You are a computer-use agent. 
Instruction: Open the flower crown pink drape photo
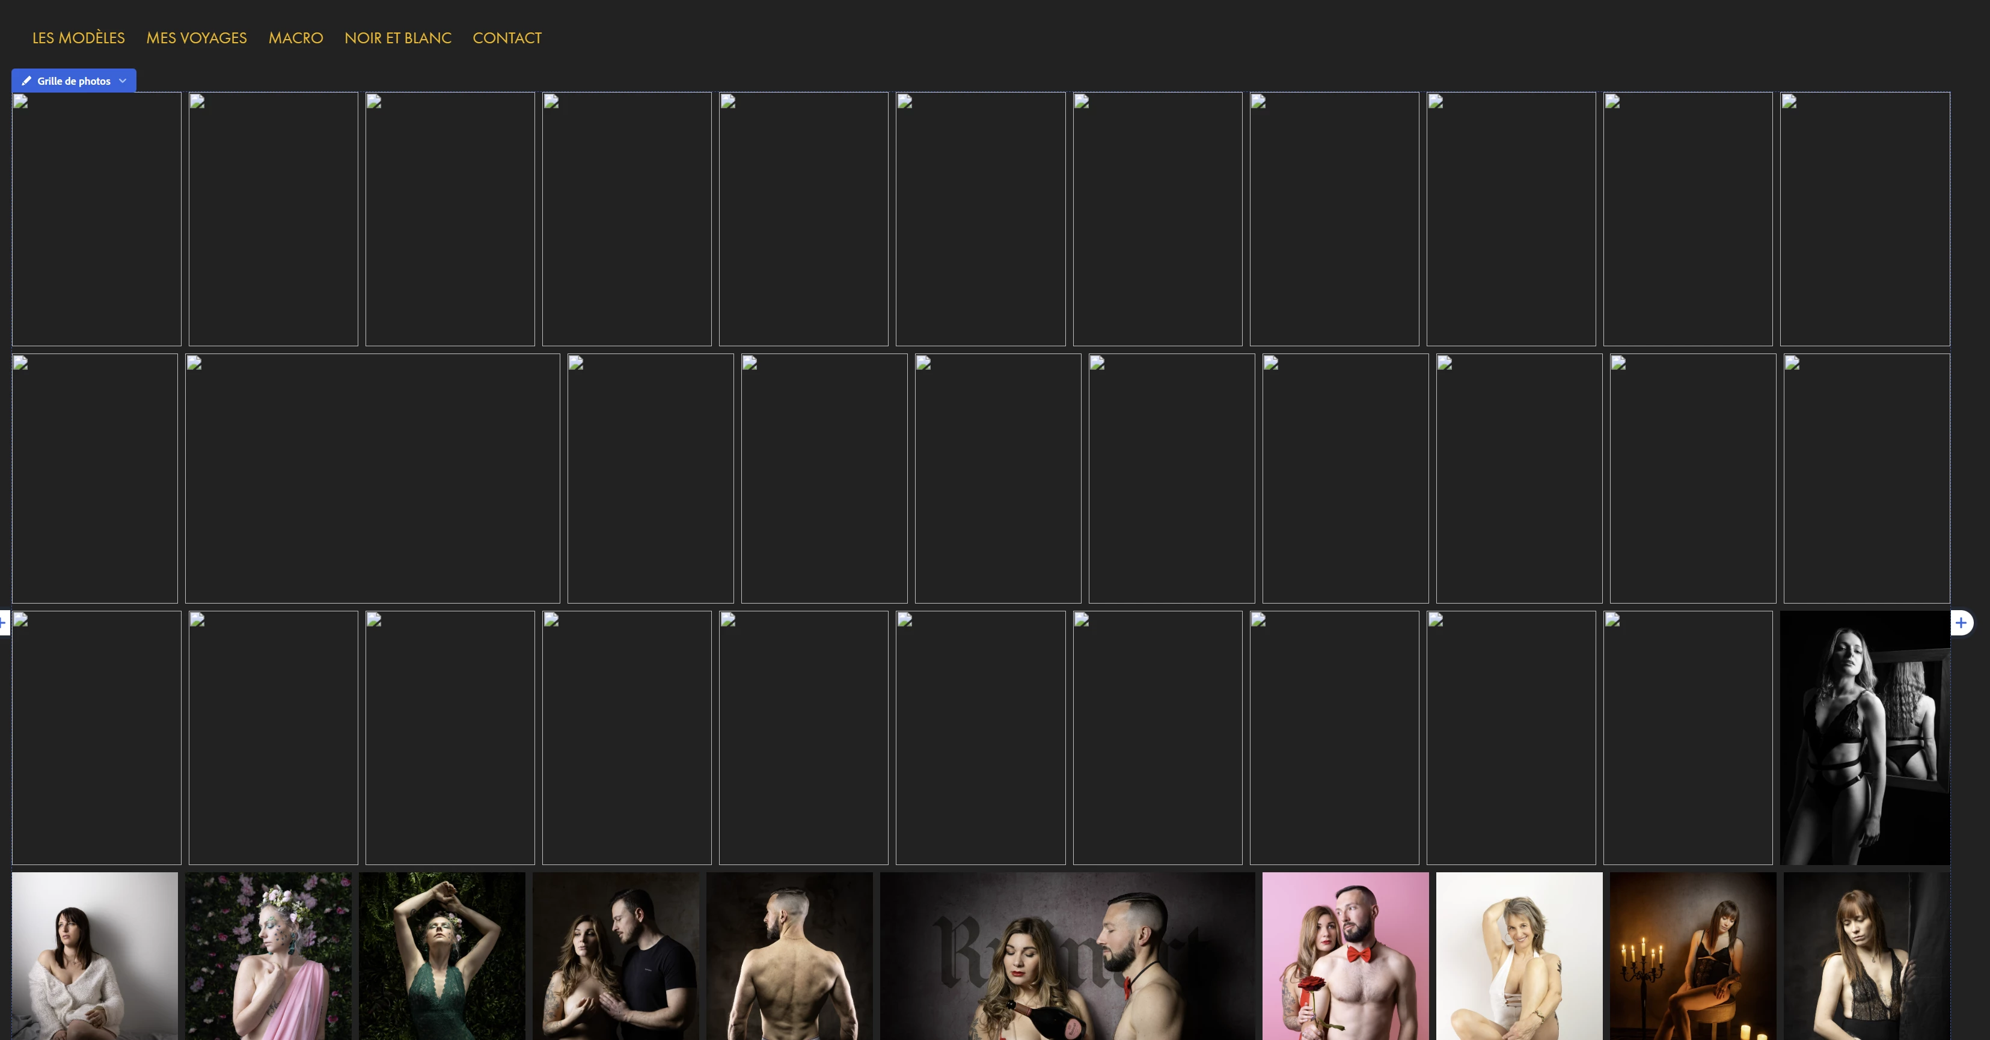point(268,956)
